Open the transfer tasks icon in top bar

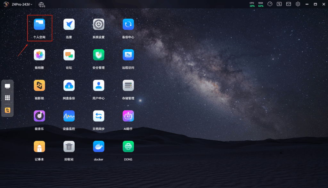279,4
